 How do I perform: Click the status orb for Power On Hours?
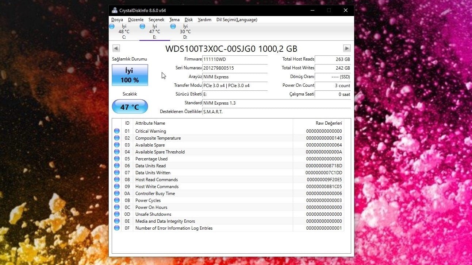(x=117, y=207)
